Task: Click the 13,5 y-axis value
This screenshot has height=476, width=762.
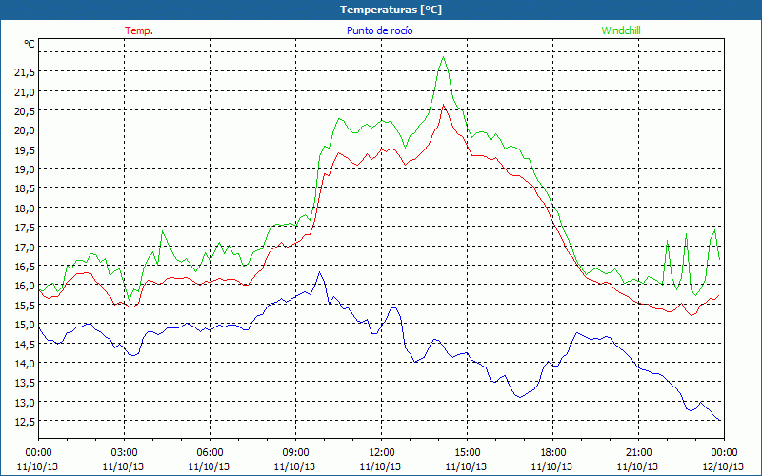Action: (25, 383)
